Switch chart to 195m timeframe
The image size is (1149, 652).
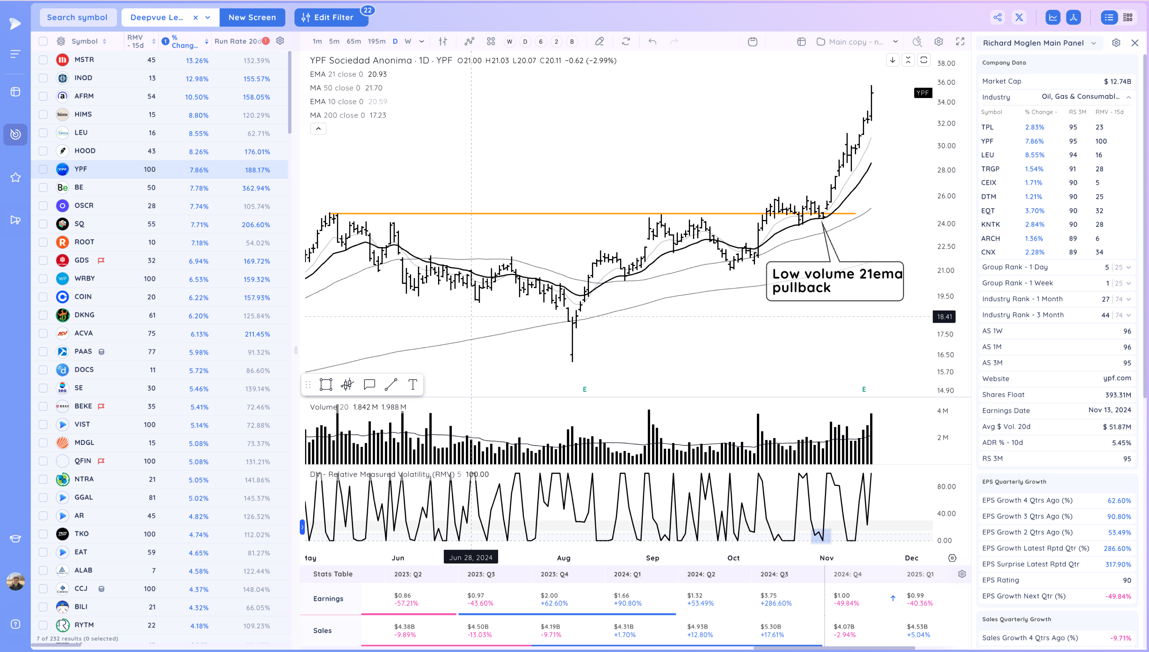(x=377, y=42)
